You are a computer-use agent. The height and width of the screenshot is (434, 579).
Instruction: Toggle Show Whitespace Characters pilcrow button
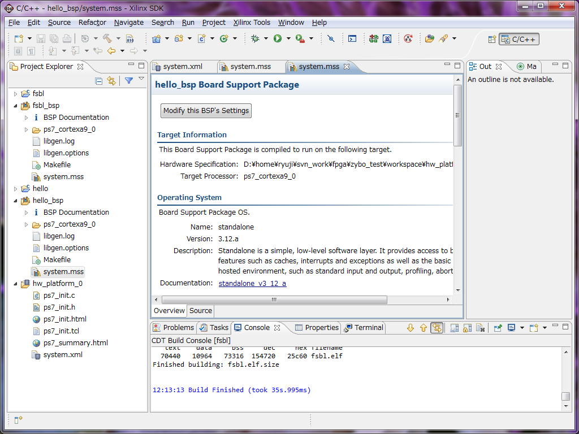pyautogui.click(x=32, y=51)
